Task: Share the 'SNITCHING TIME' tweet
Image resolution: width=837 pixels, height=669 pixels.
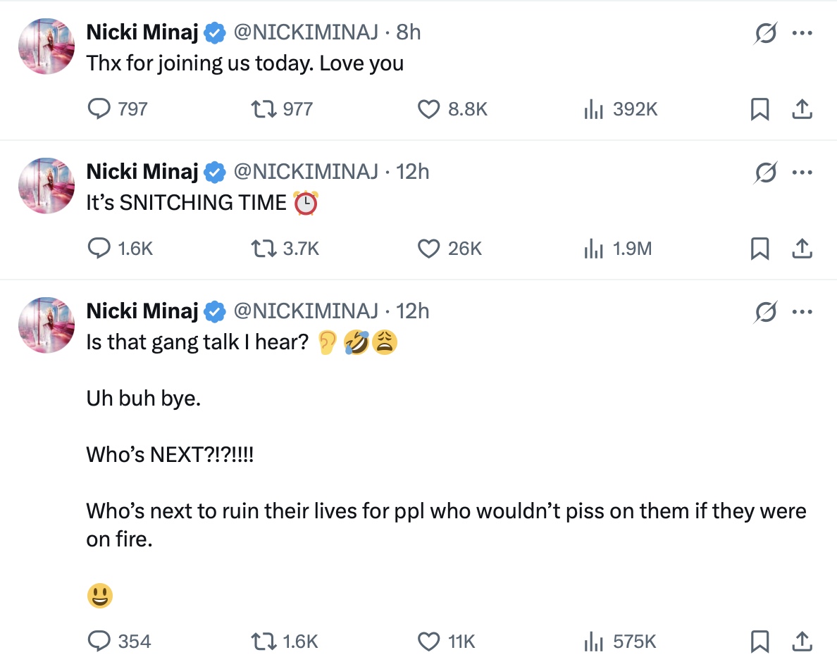Action: click(x=802, y=249)
